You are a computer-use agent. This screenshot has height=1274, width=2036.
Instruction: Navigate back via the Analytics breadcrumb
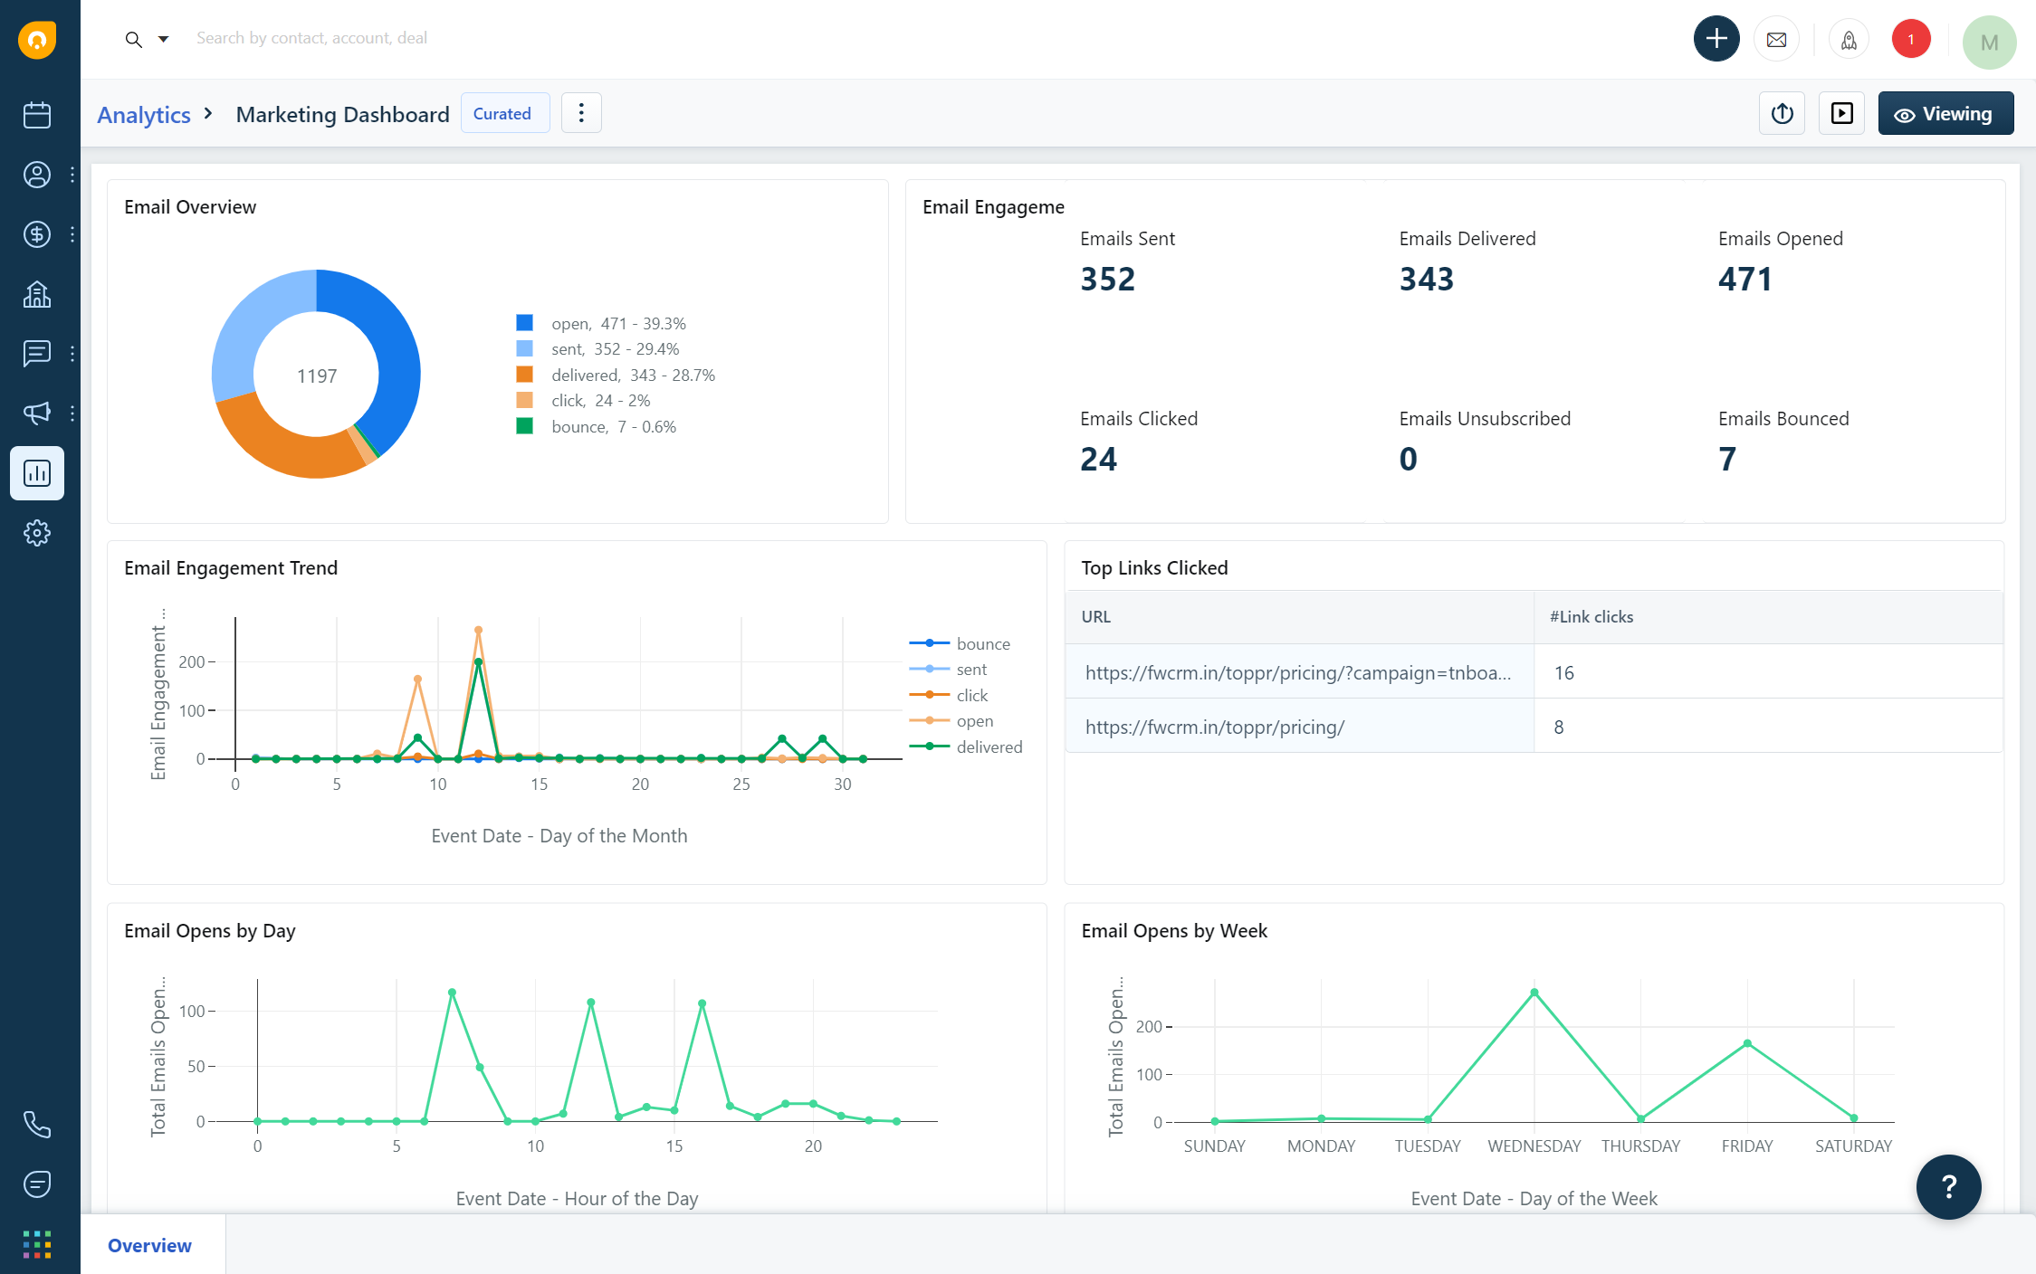coord(143,114)
